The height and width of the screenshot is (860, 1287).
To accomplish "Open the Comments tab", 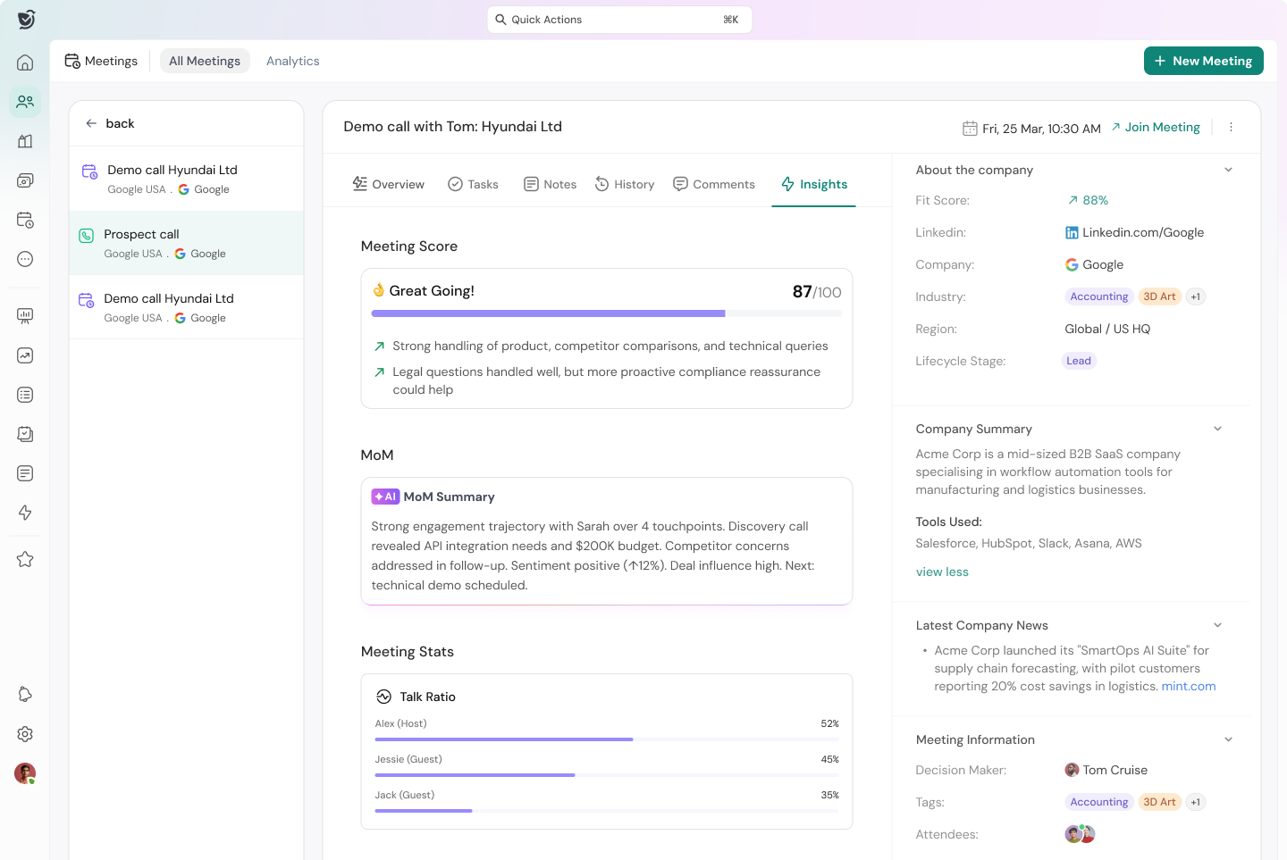I will (714, 184).
